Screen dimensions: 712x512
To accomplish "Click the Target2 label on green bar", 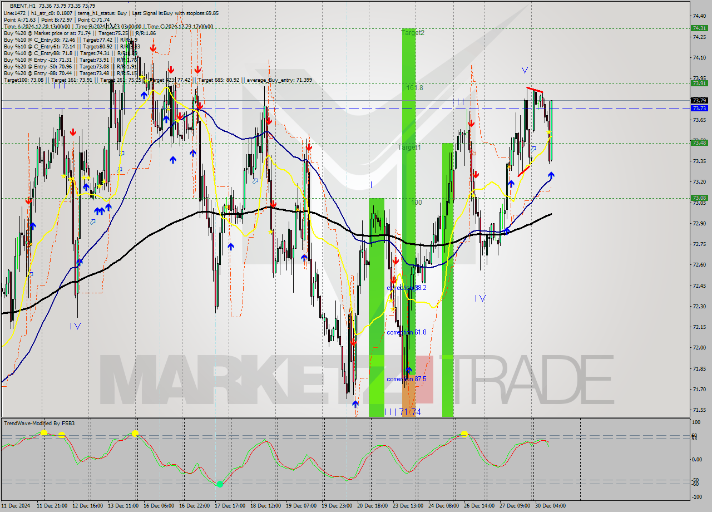I will point(413,33).
